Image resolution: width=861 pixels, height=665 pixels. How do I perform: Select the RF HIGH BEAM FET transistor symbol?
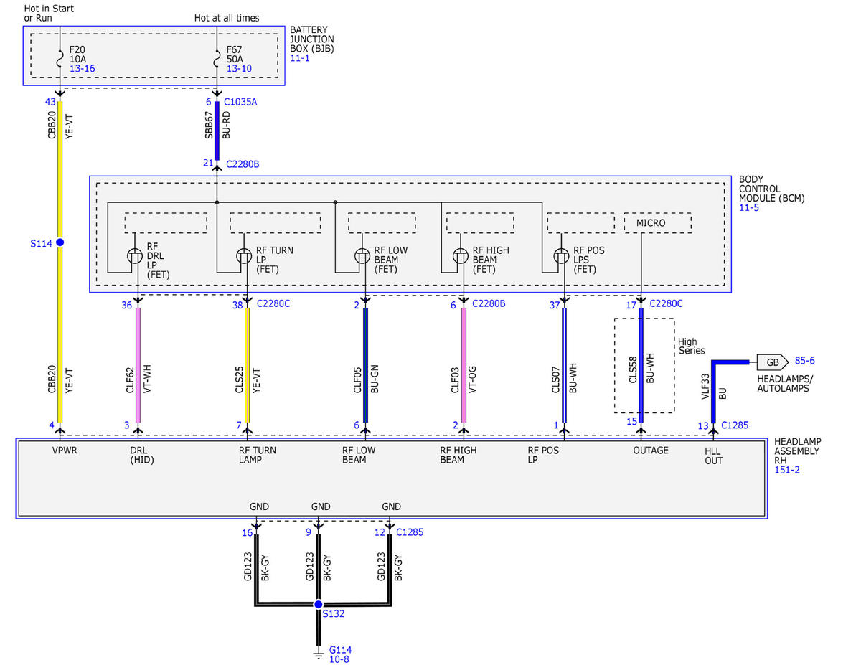(x=461, y=257)
